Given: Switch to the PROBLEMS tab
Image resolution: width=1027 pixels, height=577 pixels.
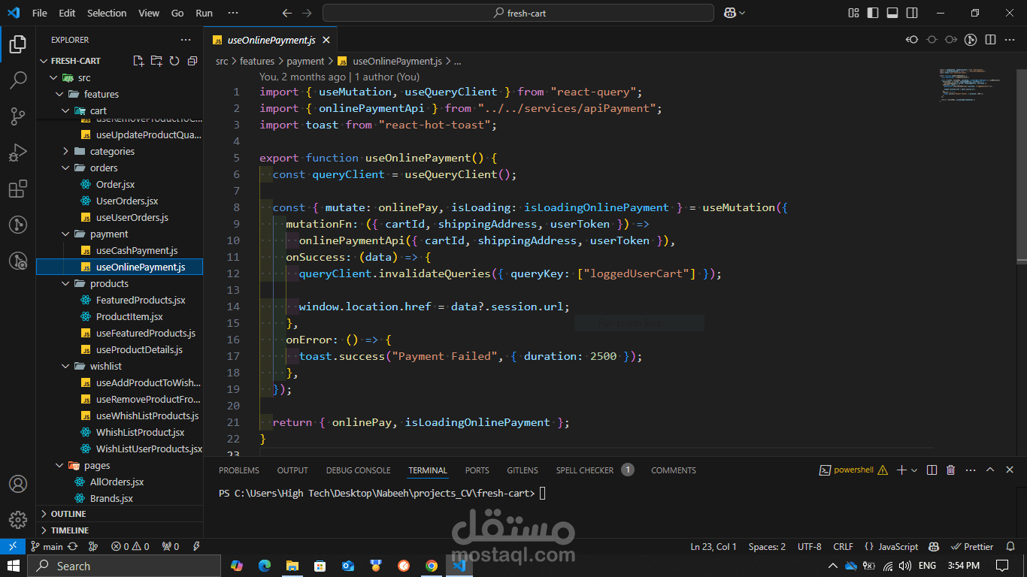Looking at the screenshot, I should click(x=239, y=470).
